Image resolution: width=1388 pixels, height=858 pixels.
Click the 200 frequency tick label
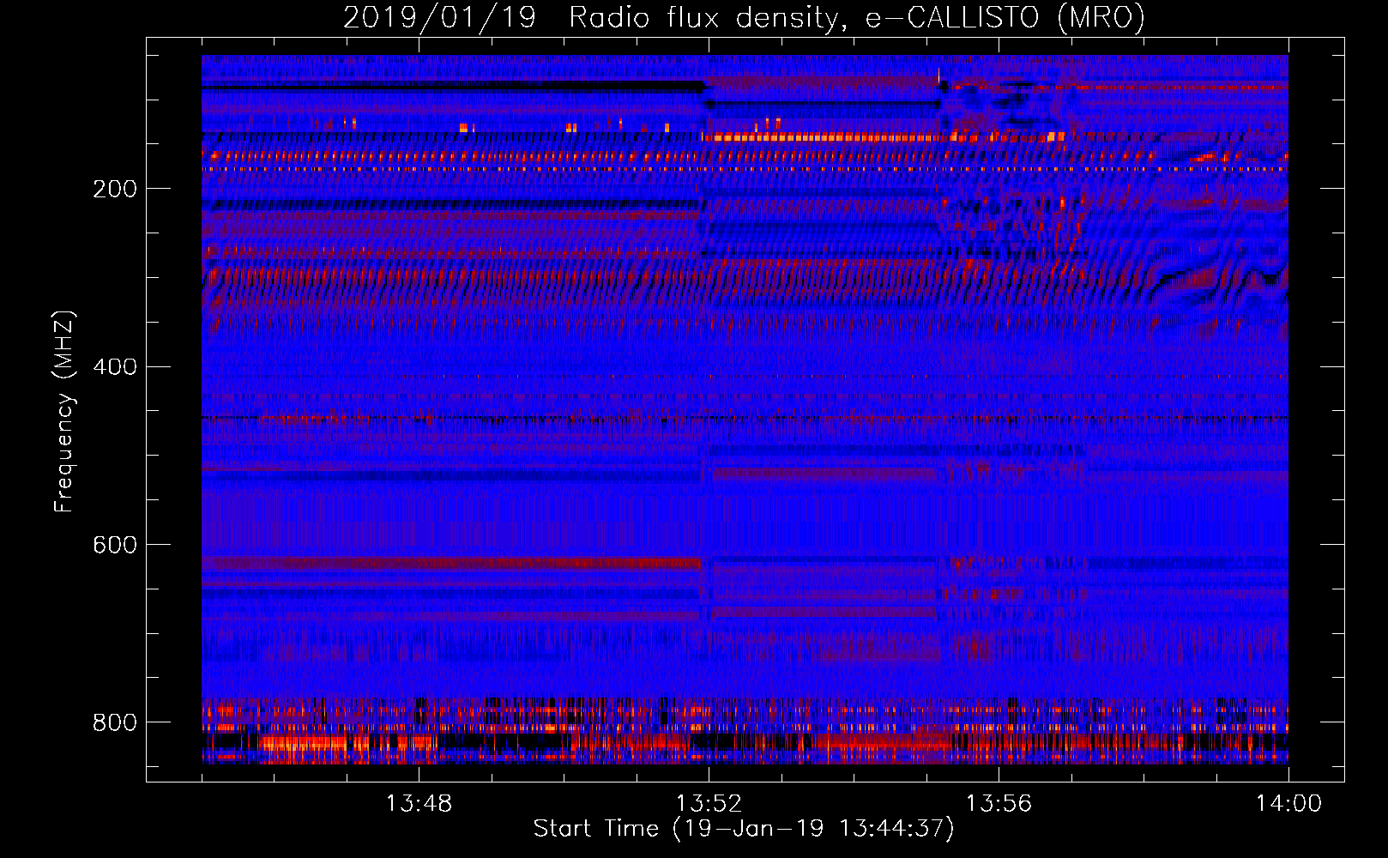click(x=114, y=189)
